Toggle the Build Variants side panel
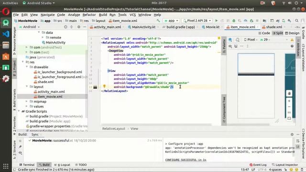This screenshot has width=306, height=172. click(14, 100)
